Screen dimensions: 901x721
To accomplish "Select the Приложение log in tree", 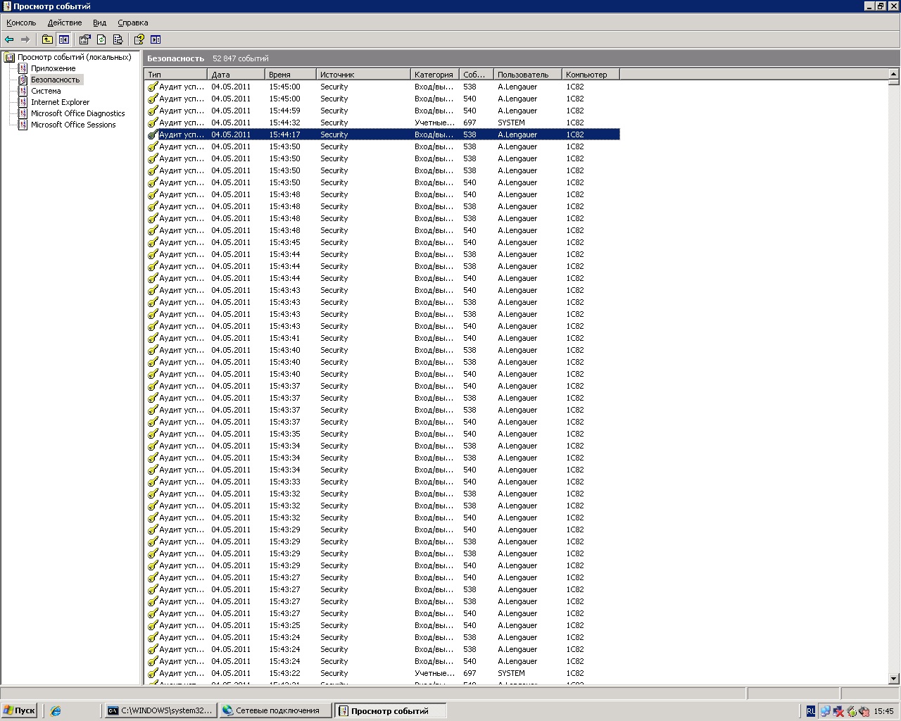I will [x=53, y=68].
